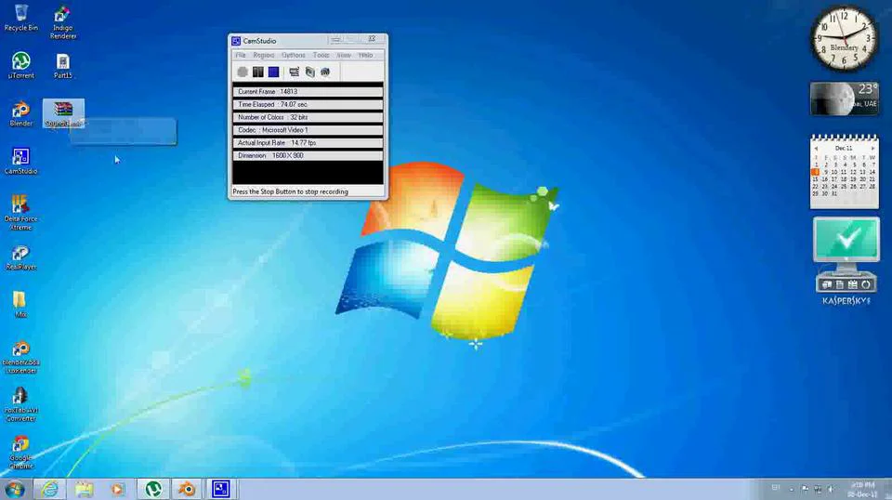
Task: Click the Actual Input Rate 14.77 fps row
Action: (x=308, y=143)
